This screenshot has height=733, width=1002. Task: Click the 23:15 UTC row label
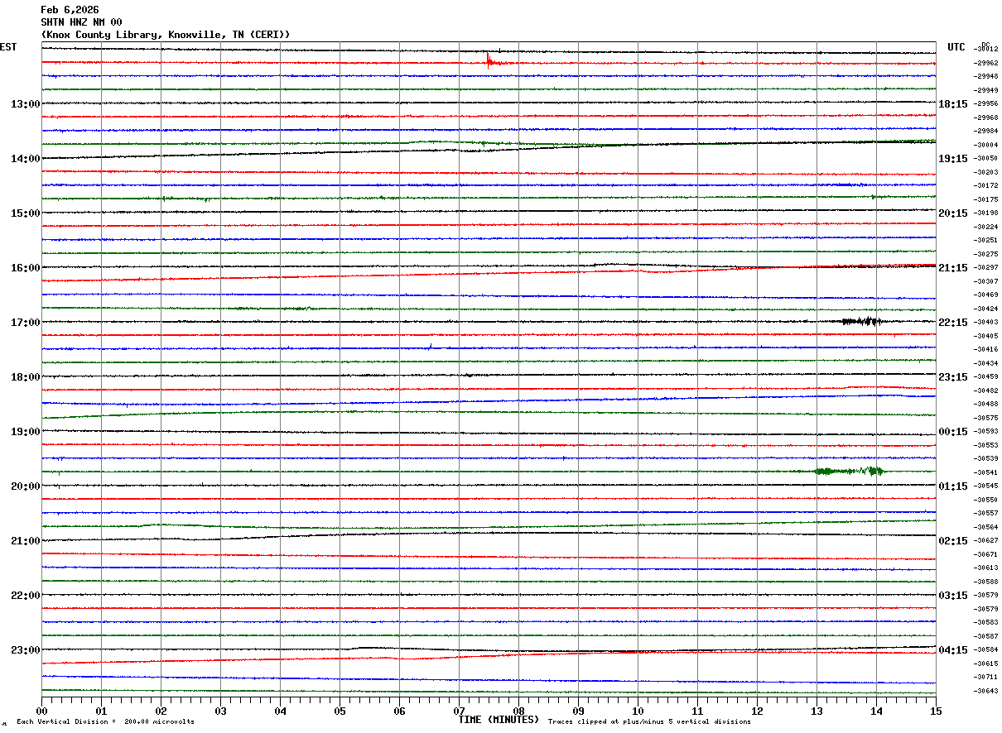point(953,377)
